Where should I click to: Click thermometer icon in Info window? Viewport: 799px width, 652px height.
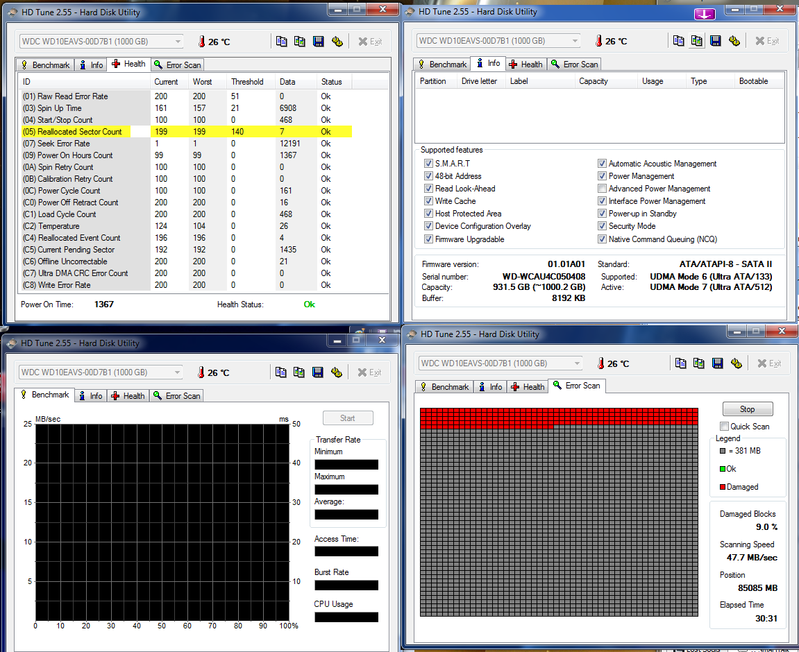coord(599,41)
